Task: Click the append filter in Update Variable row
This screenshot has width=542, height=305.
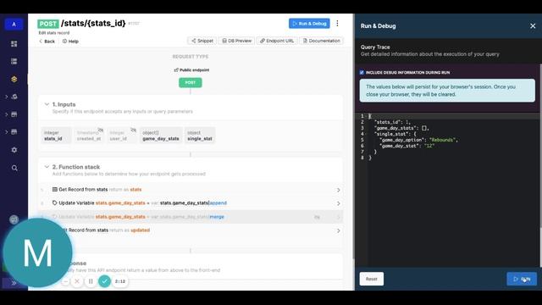Action: click(218, 203)
